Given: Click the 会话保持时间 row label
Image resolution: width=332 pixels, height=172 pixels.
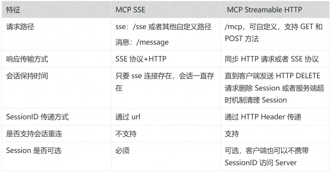Looking at the screenshot, I should (x=27, y=76).
